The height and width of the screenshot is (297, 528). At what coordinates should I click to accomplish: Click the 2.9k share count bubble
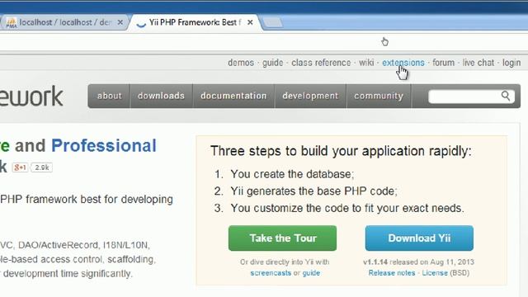42,167
